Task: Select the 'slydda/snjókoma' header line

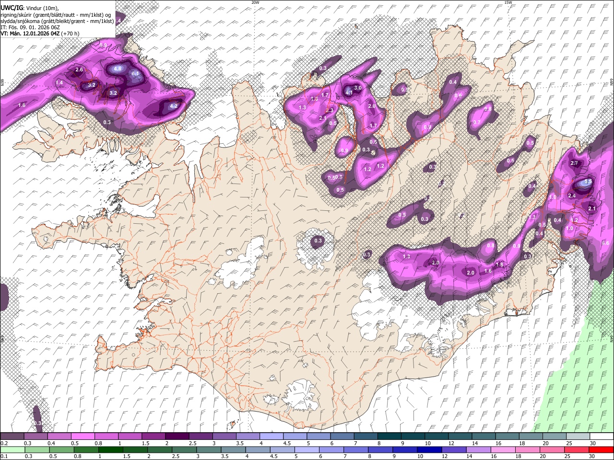Action: [57, 21]
